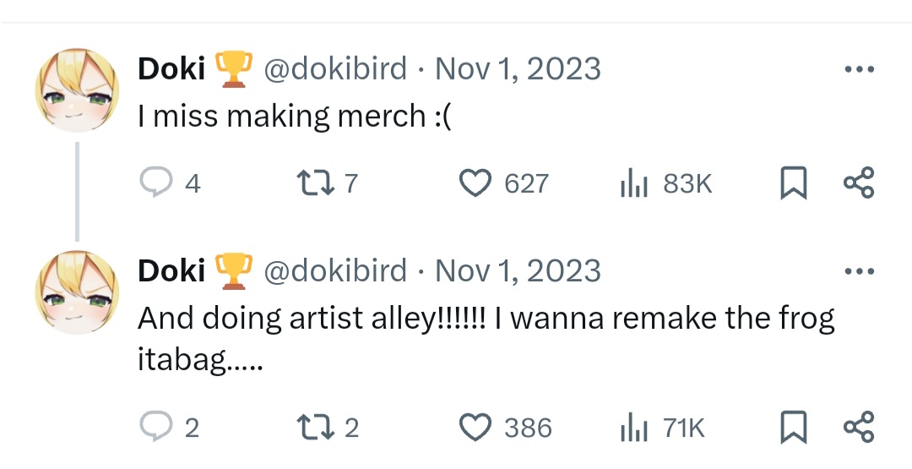Screen dimensions: 912x469
Task: Open more options on the second tweet
Action: coord(859,271)
